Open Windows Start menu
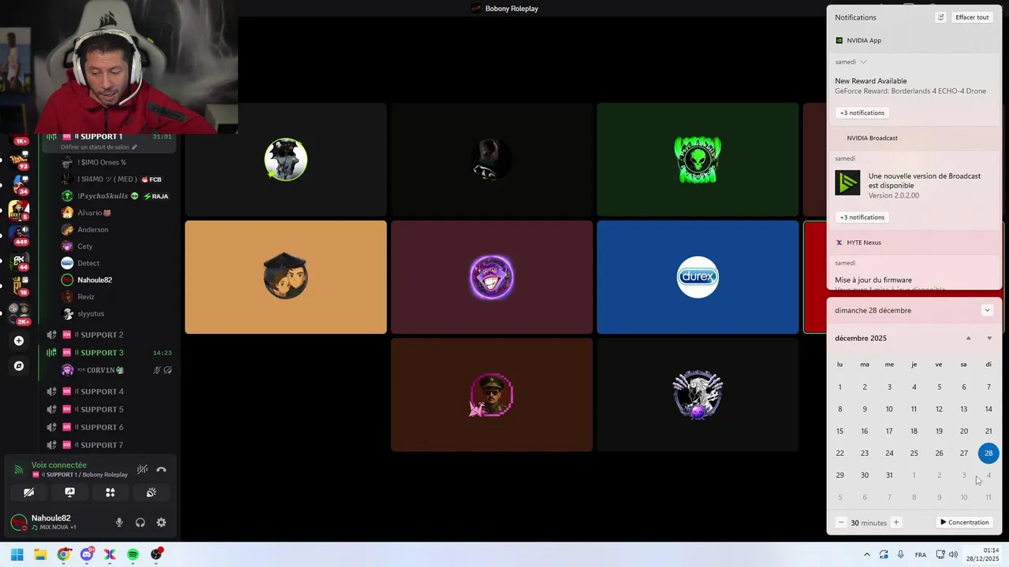The image size is (1009, 567). click(x=17, y=554)
